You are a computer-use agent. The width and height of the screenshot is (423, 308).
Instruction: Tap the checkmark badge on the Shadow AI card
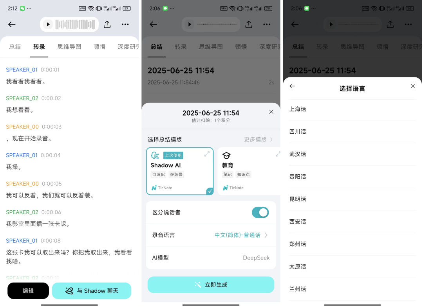pyautogui.click(x=210, y=191)
